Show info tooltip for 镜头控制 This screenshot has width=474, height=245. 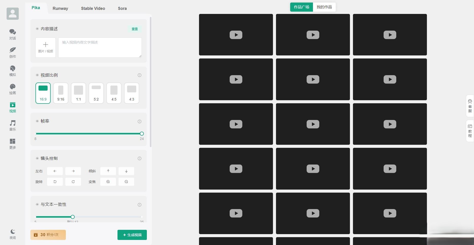tap(140, 158)
